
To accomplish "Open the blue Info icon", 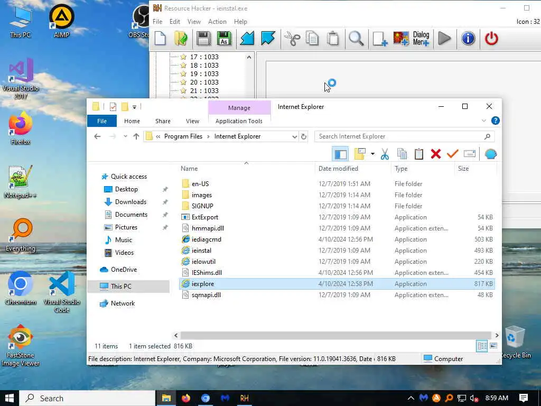I will [x=468, y=38].
